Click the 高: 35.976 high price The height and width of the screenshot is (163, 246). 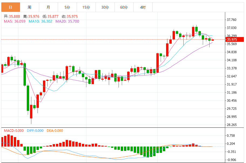pyautogui.click(x=31, y=16)
